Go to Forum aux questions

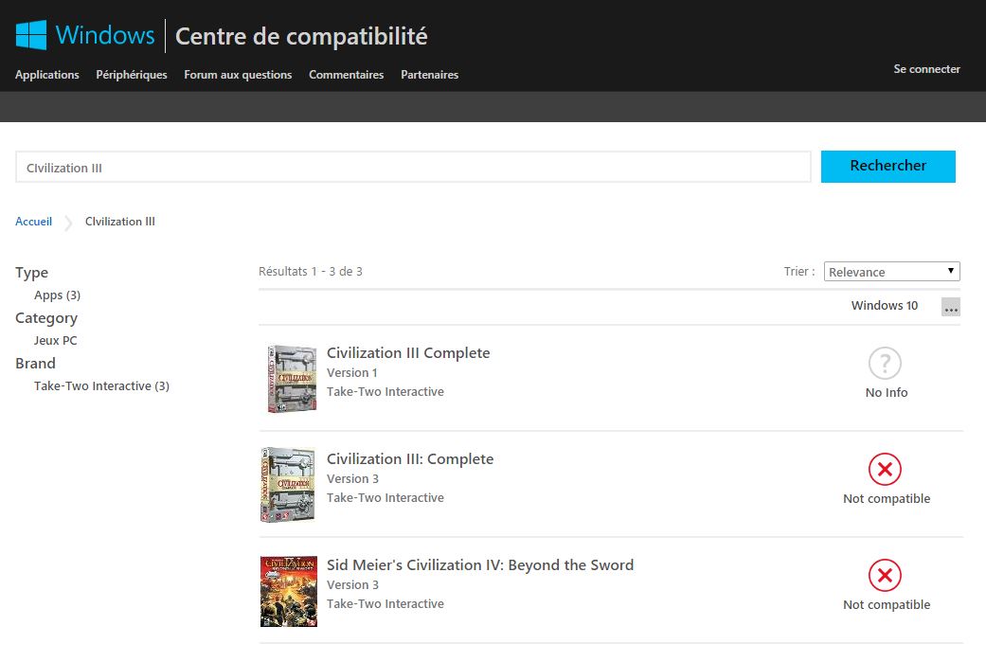pyautogui.click(x=238, y=75)
